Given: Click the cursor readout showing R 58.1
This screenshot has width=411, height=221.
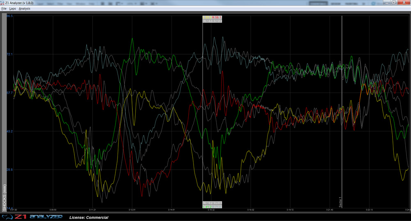Looking at the screenshot, I should [212, 18].
